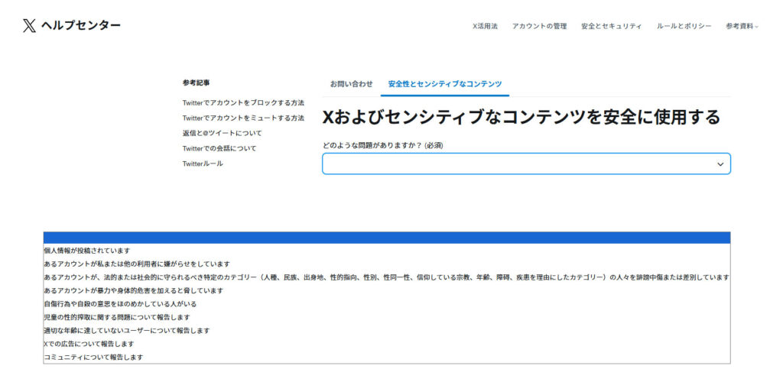Open Twitterでアカウントをミュートする方法 link
The width and height of the screenshot is (783, 382).
point(243,118)
